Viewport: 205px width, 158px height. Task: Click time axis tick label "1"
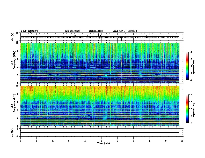(x=36, y=141)
